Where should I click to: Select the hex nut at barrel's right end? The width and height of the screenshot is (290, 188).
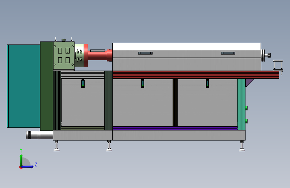(269, 55)
